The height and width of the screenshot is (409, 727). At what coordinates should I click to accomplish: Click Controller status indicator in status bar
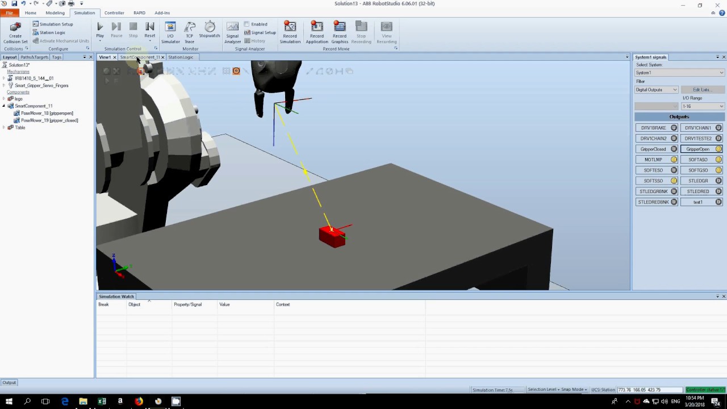coord(705,390)
